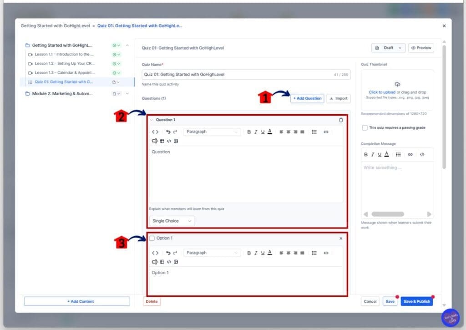This screenshot has width=466, height=330.
Task: Insert table in Question 1 editor
Action: [x=162, y=141]
